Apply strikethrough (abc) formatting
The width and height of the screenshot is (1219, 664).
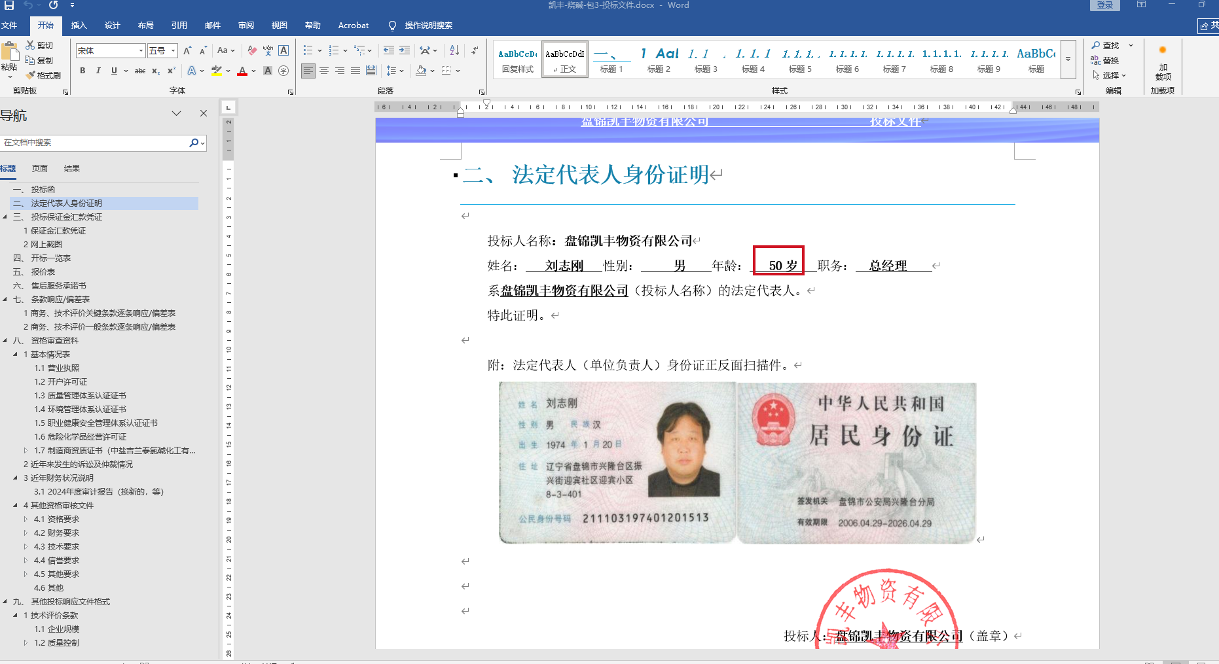(140, 71)
